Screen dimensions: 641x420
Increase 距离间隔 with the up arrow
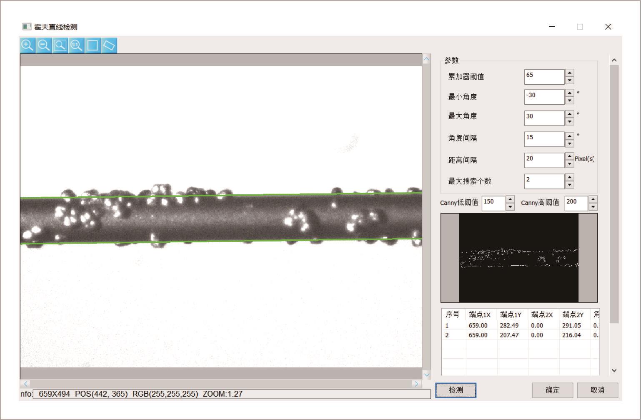point(570,156)
